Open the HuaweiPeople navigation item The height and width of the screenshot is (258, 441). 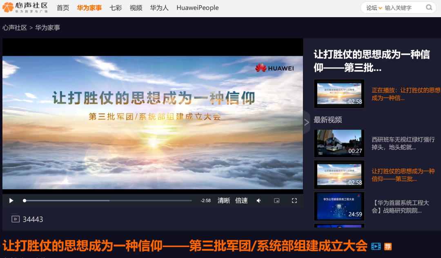tap(197, 8)
